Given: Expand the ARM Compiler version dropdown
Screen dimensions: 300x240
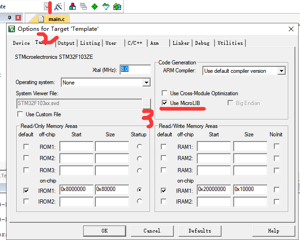Looking at the screenshot, I should coord(281,71).
